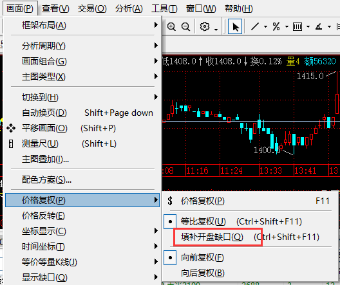Open dropdown arrow next to gear icon

216,30
